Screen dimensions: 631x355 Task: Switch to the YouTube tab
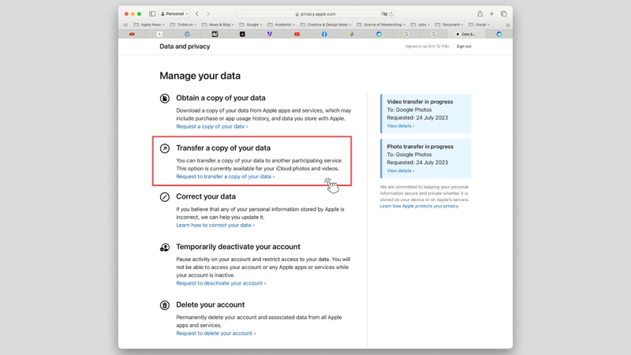(297, 34)
